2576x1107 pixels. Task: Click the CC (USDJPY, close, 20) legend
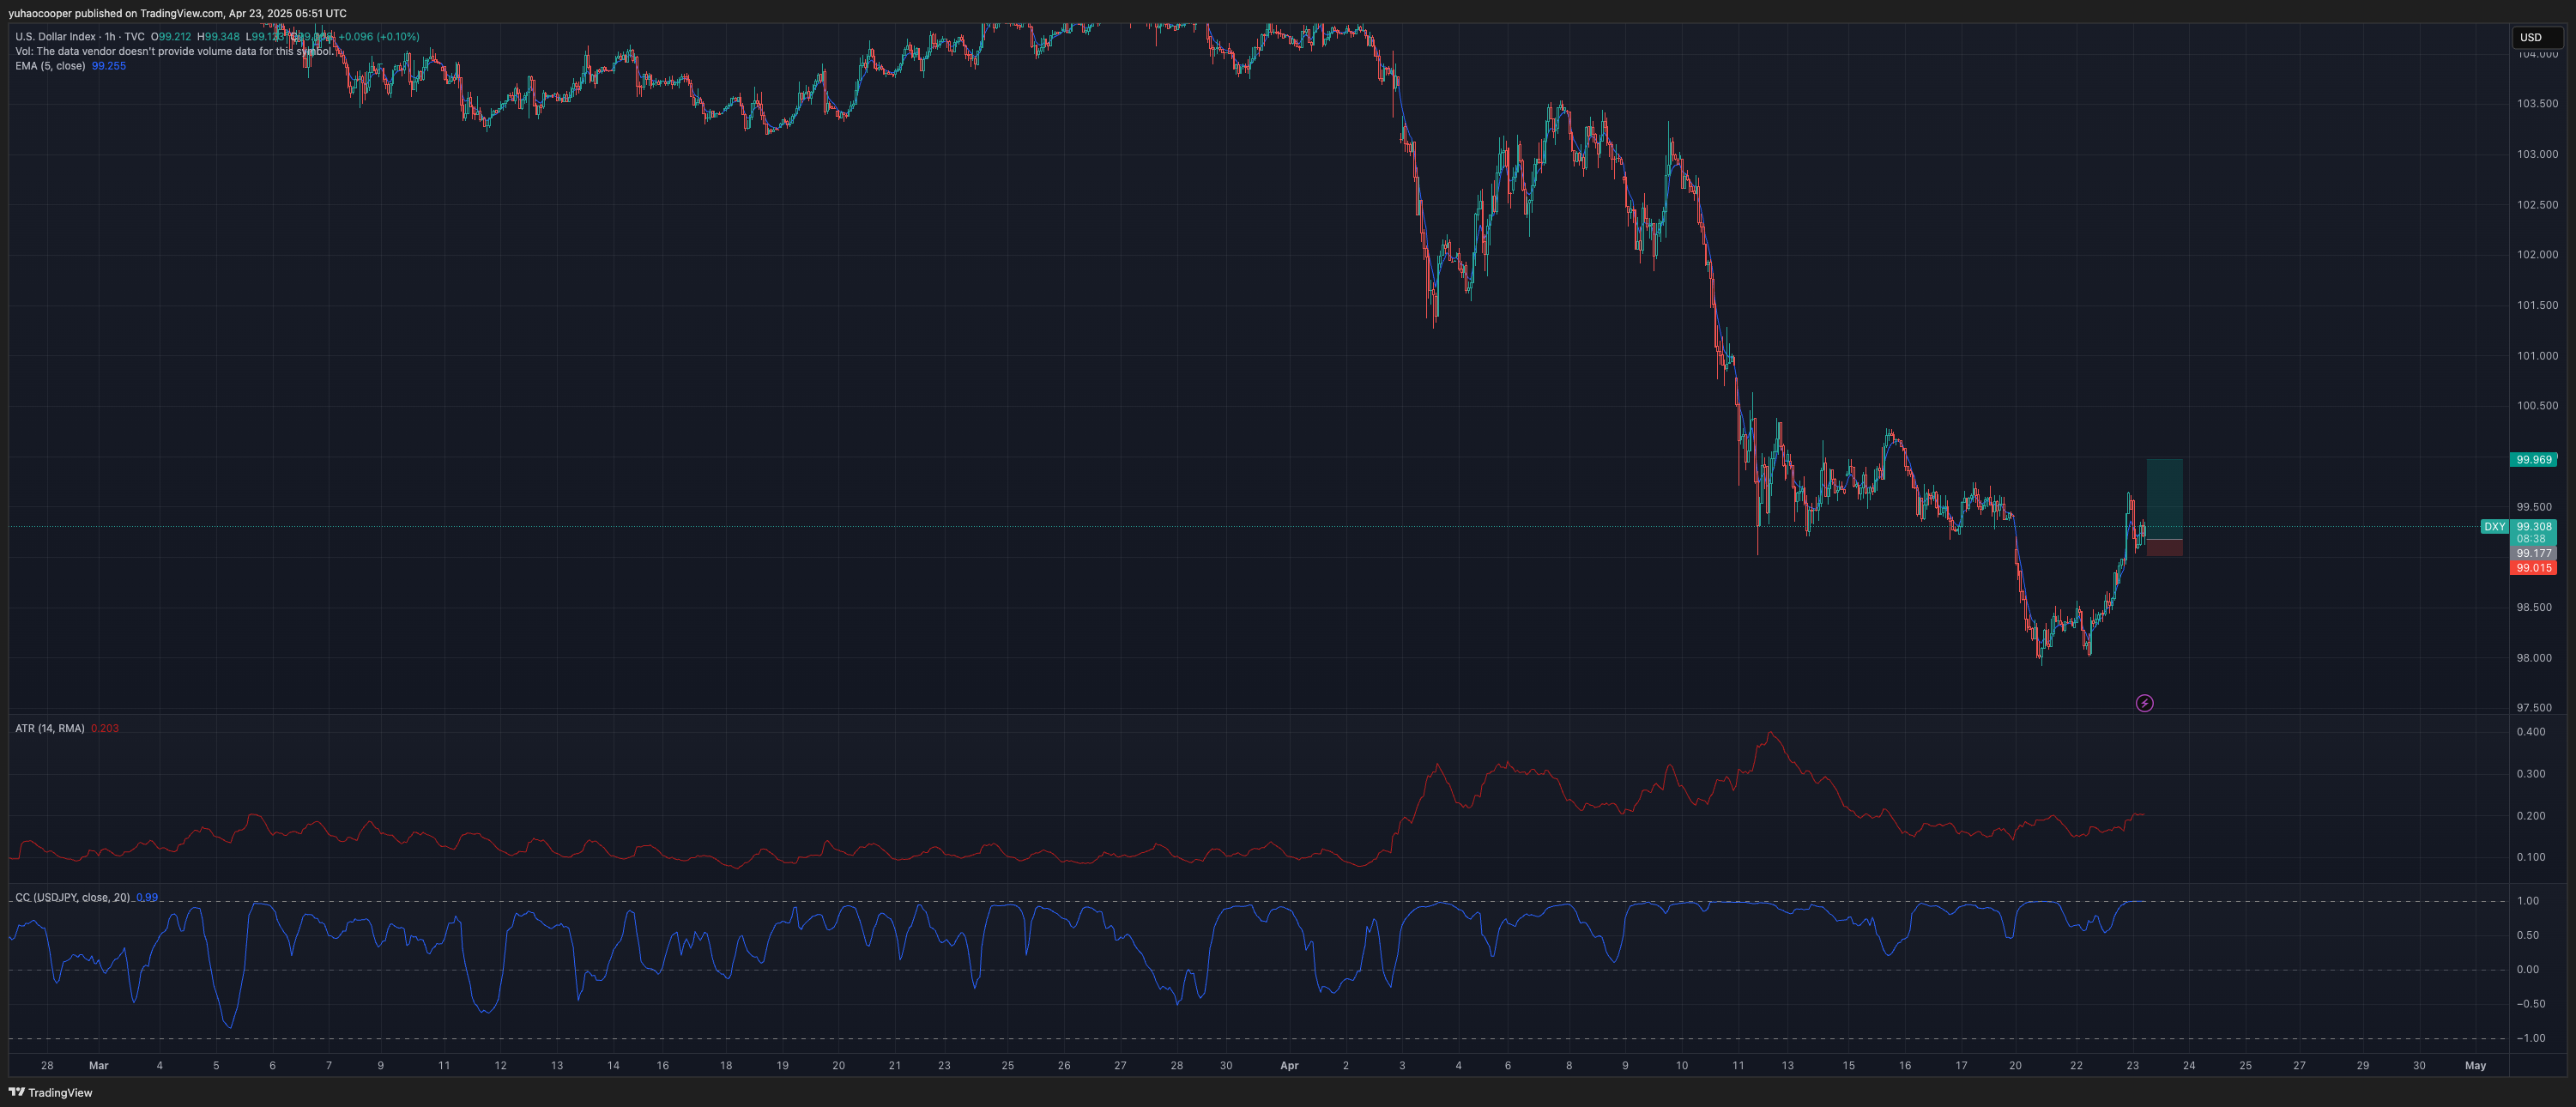tap(72, 897)
